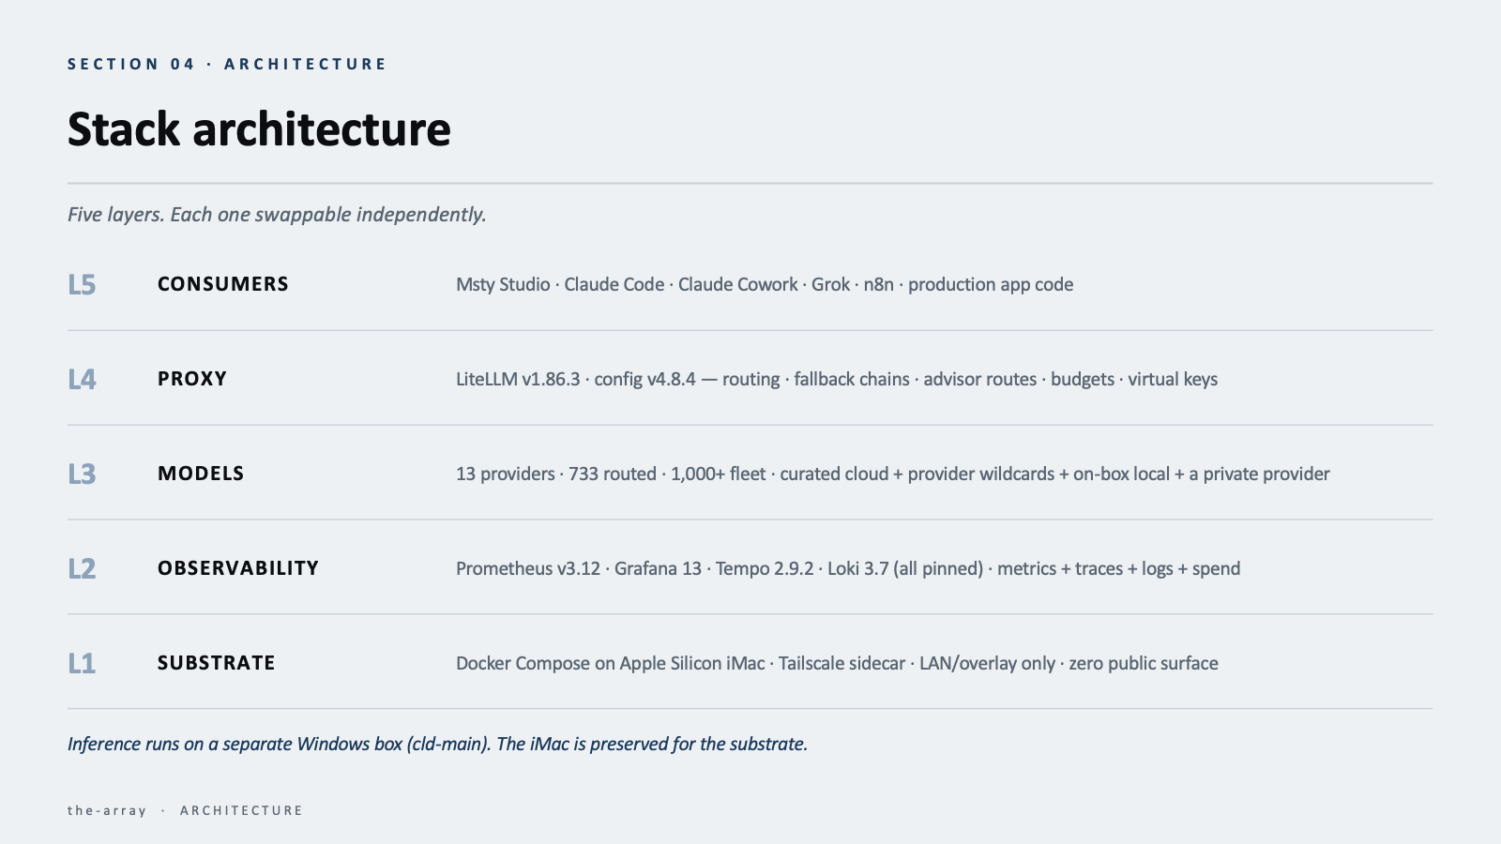
Task: Click the L2 layer label
Action: point(82,569)
